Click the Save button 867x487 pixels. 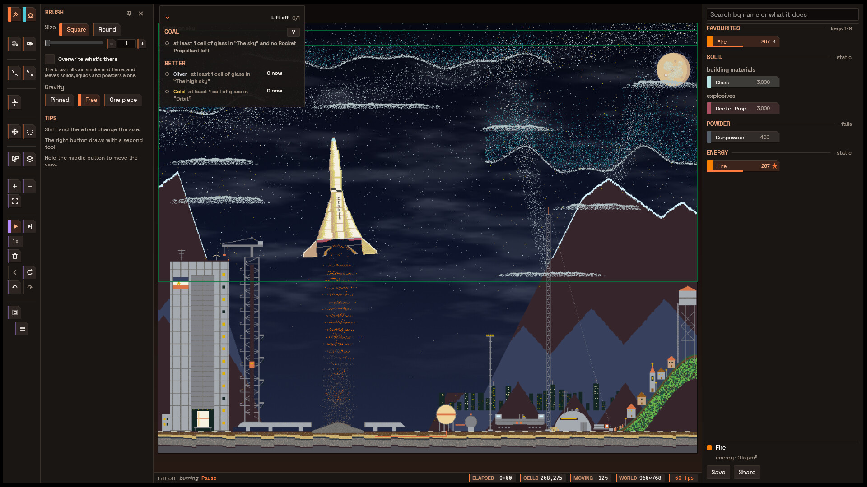[718, 472]
